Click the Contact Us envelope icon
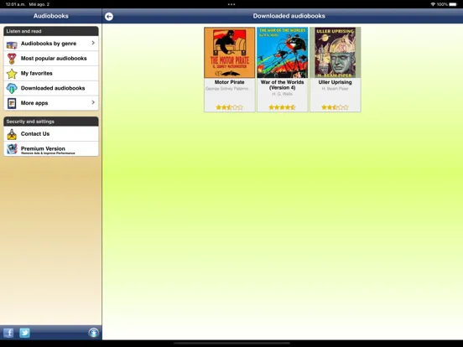 (x=12, y=134)
